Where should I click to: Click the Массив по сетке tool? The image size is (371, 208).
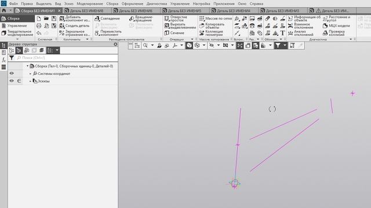pos(215,18)
